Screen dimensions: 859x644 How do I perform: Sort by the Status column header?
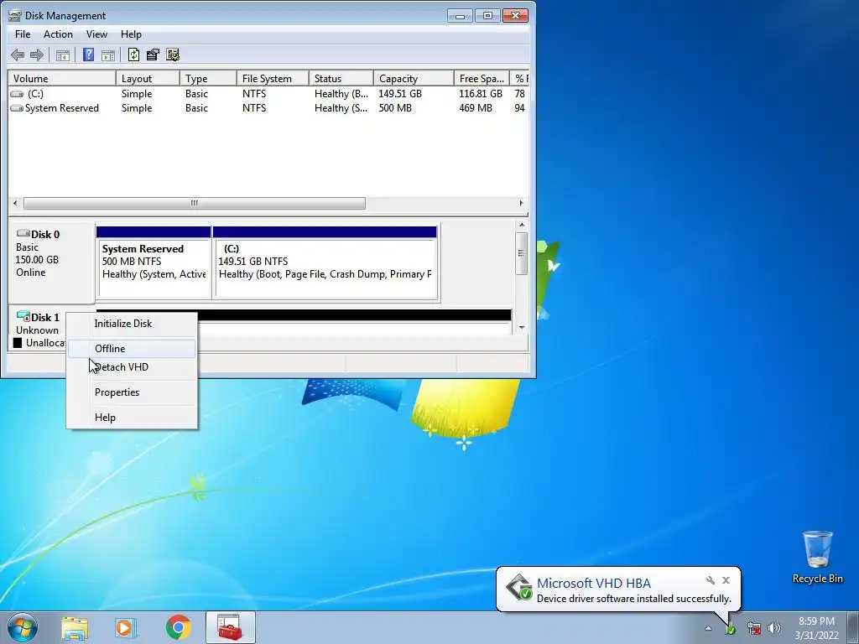341,78
